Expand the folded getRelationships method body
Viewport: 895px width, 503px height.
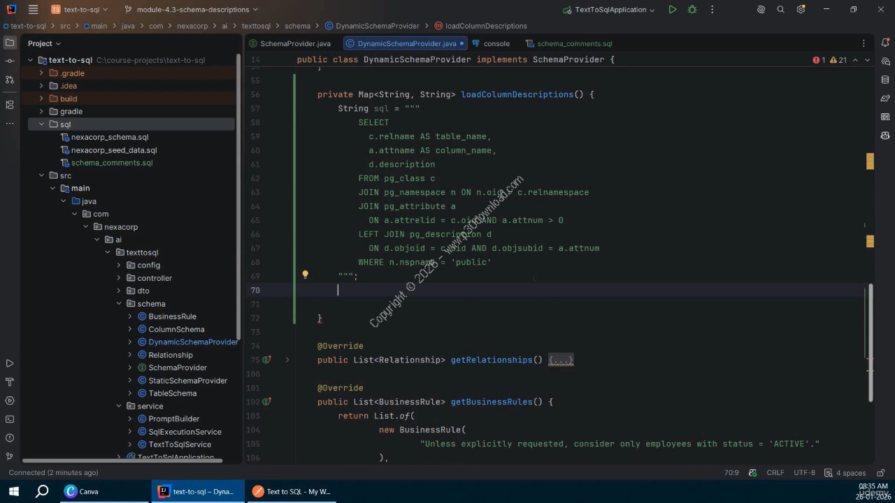point(561,360)
